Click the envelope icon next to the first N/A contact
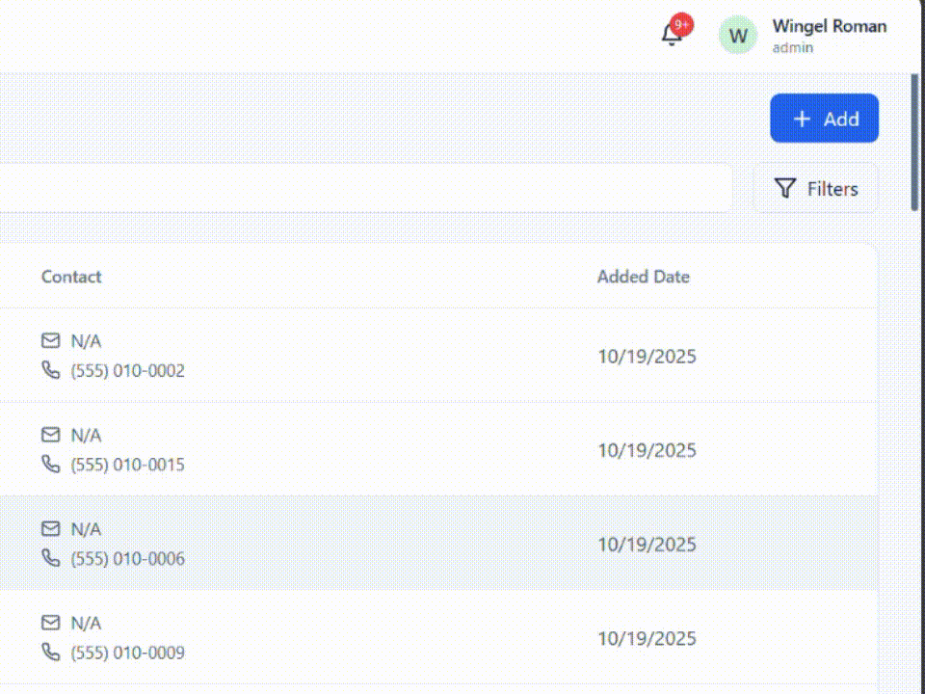The height and width of the screenshot is (694, 925). point(50,340)
